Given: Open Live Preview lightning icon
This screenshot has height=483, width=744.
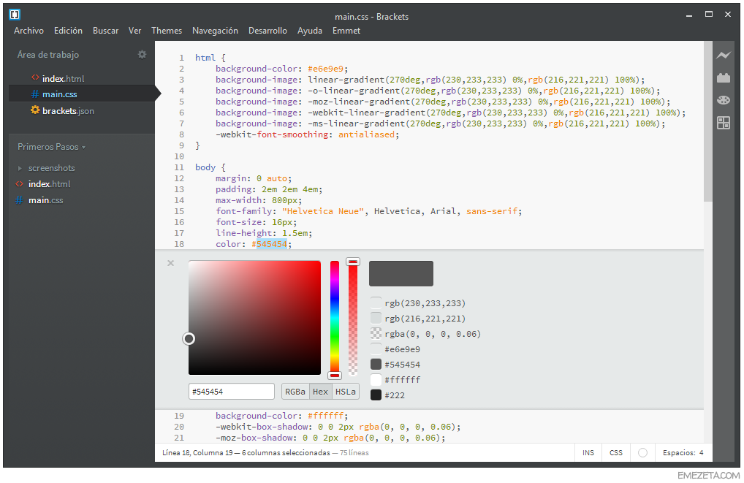Looking at the screenshot, I should [x=723, y=56].
